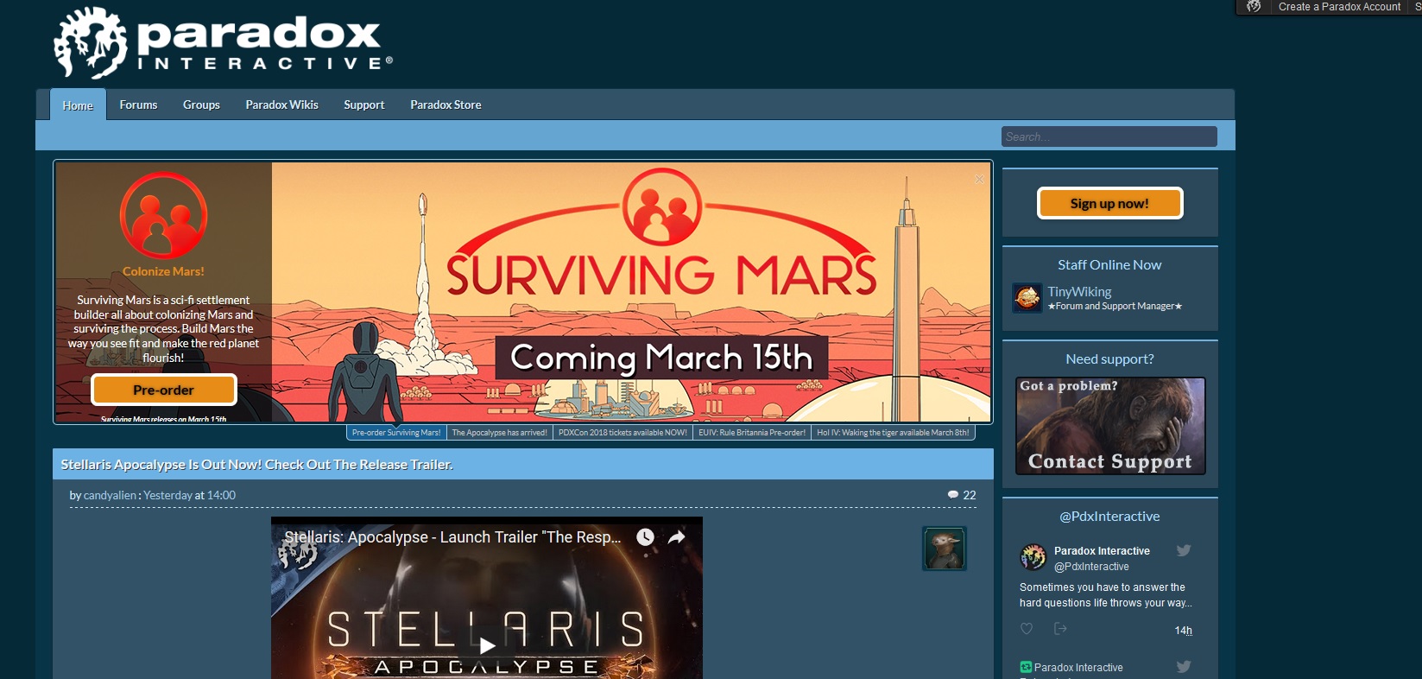Screen dimensions: 1422x679
Task: Click the share icon under the first tweet
Action: [x=1060, y=629]
